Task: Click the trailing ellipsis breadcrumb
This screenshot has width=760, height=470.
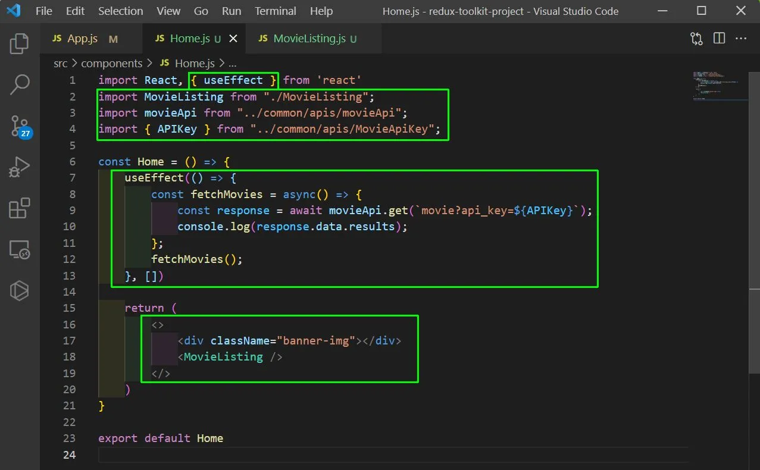Action: [233, 63]
